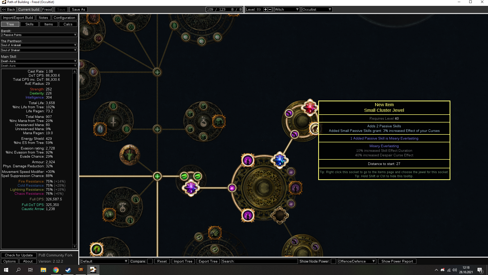Switch to the Items tab
This screenshot has height=275, width=488.
pyautogui.click(x=49, y=24)
